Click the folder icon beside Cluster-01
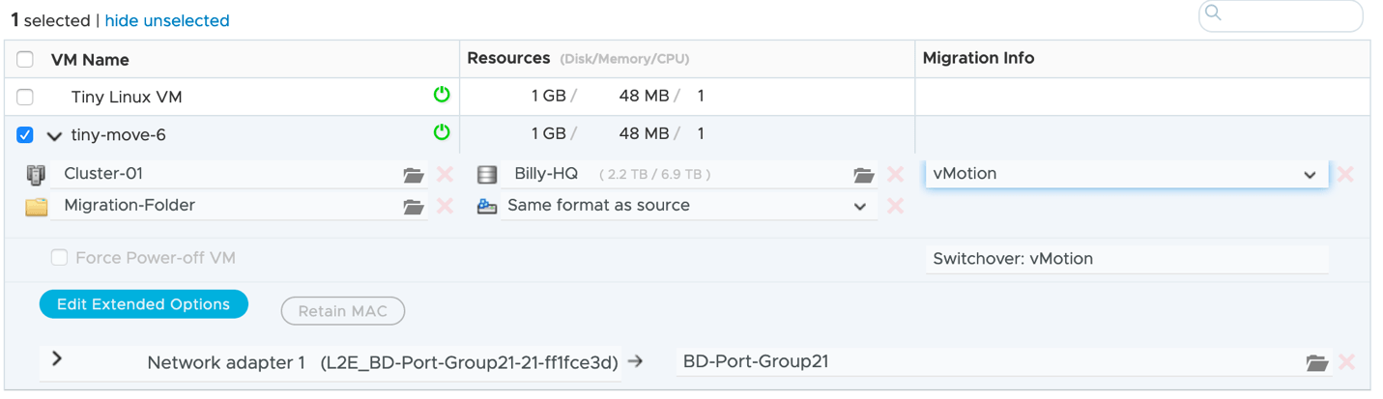This screenshot has height=399, width=1383. [x=413, y=175]
